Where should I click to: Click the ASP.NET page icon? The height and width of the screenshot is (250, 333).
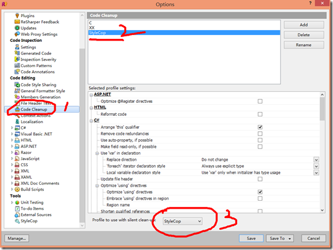[x=17, y=147]
